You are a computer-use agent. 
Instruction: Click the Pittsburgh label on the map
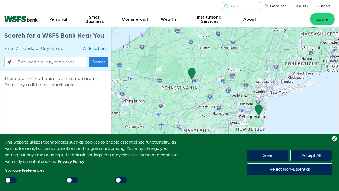click(135, 101)
